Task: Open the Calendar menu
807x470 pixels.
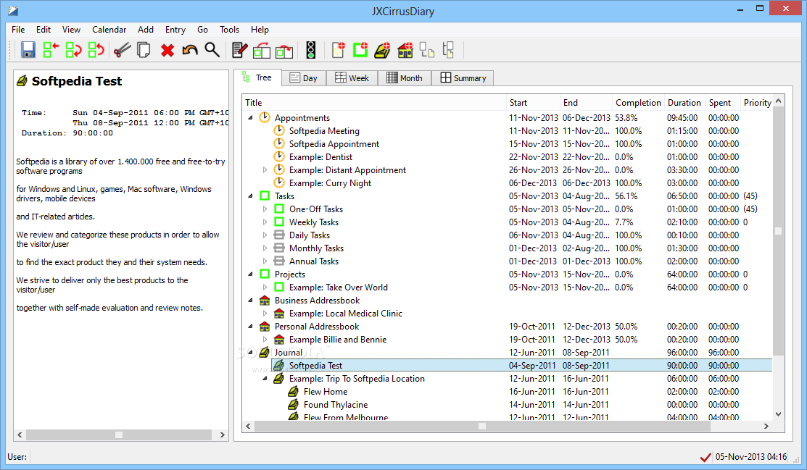Action: tap(109, 29)
